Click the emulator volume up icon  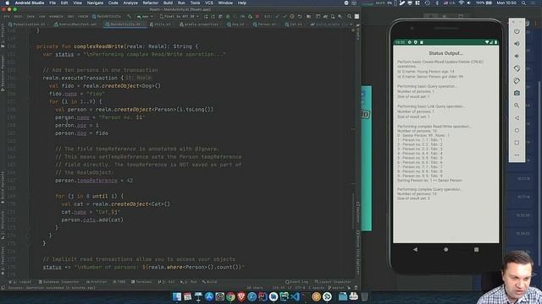517,44
